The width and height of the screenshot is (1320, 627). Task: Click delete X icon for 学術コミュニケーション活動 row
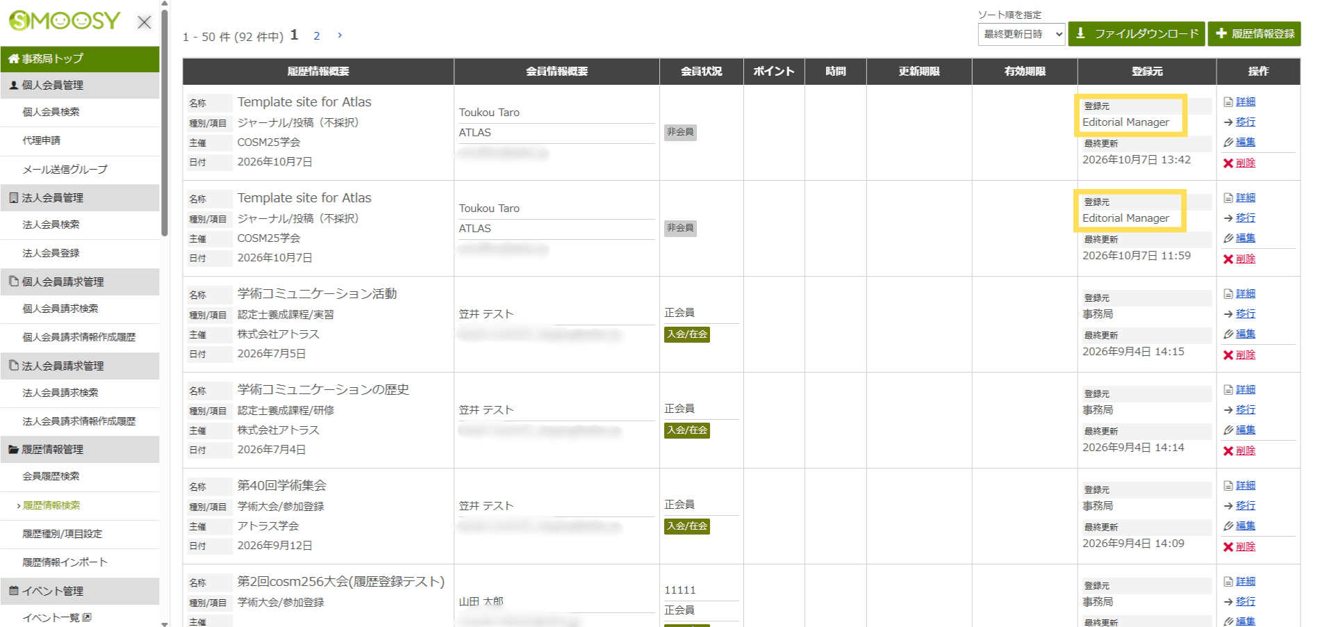(1228, 355)
